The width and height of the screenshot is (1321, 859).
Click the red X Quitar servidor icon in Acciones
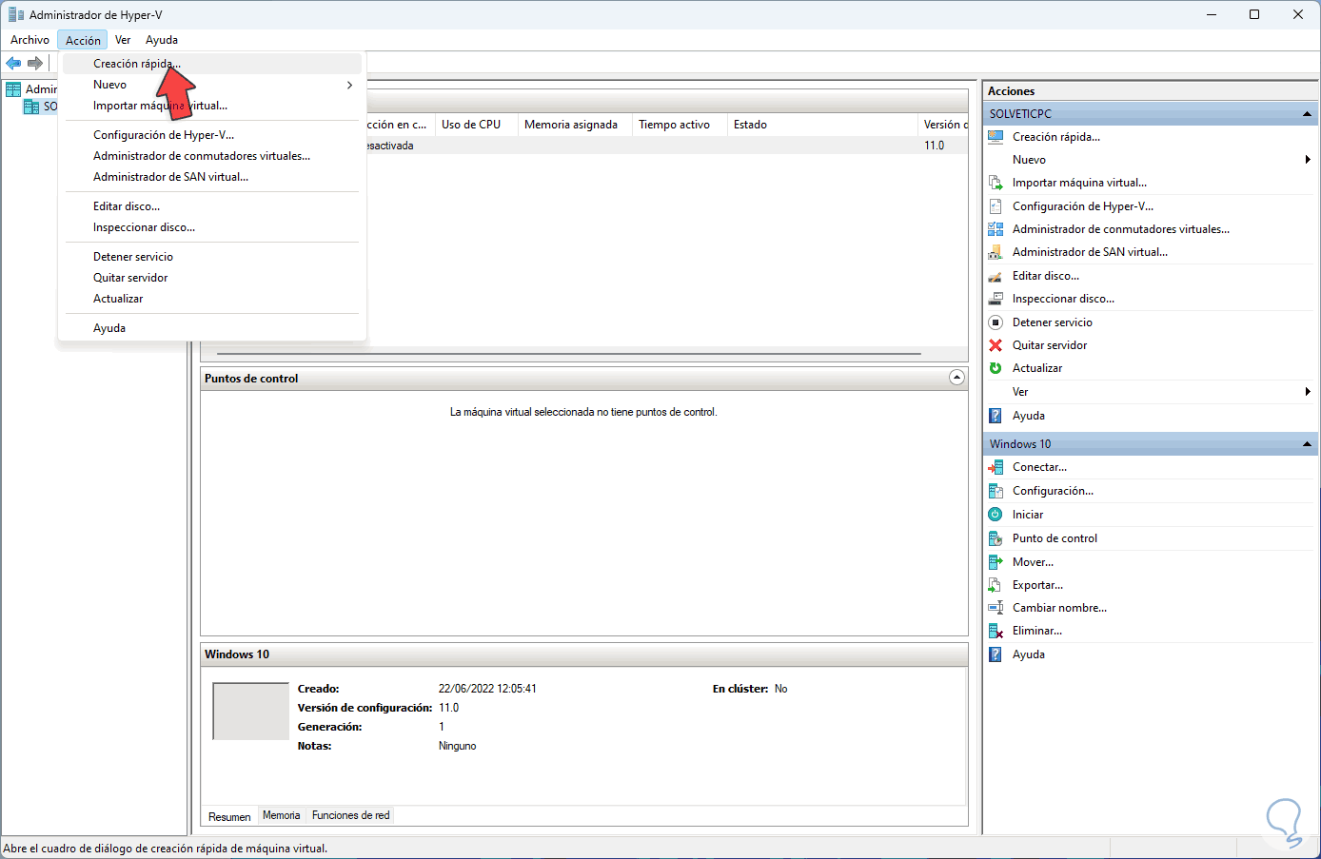pyautogui.click(x=996, y=345)
